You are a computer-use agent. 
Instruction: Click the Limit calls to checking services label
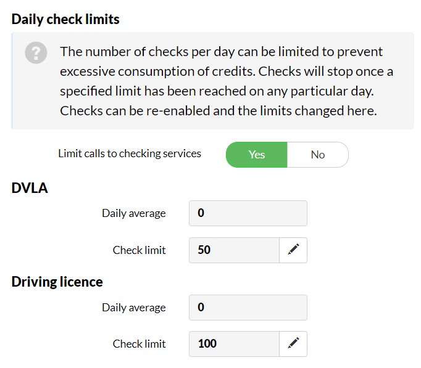point(130,154)
